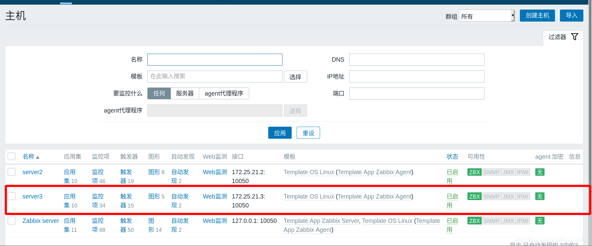Click the filter funnel icon
Screen dimensions: 592x246
[574, 37]
